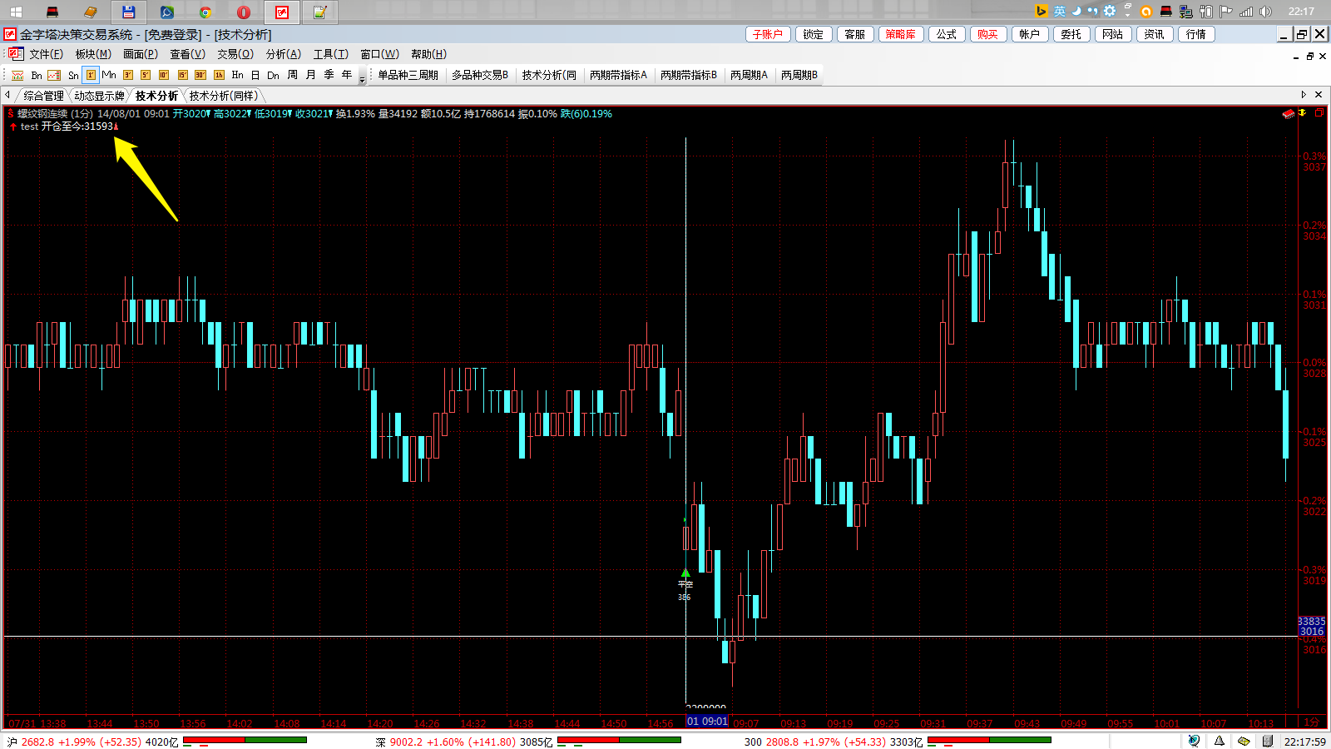Switch to the 5-minute period icon

(x=146, y=75)
